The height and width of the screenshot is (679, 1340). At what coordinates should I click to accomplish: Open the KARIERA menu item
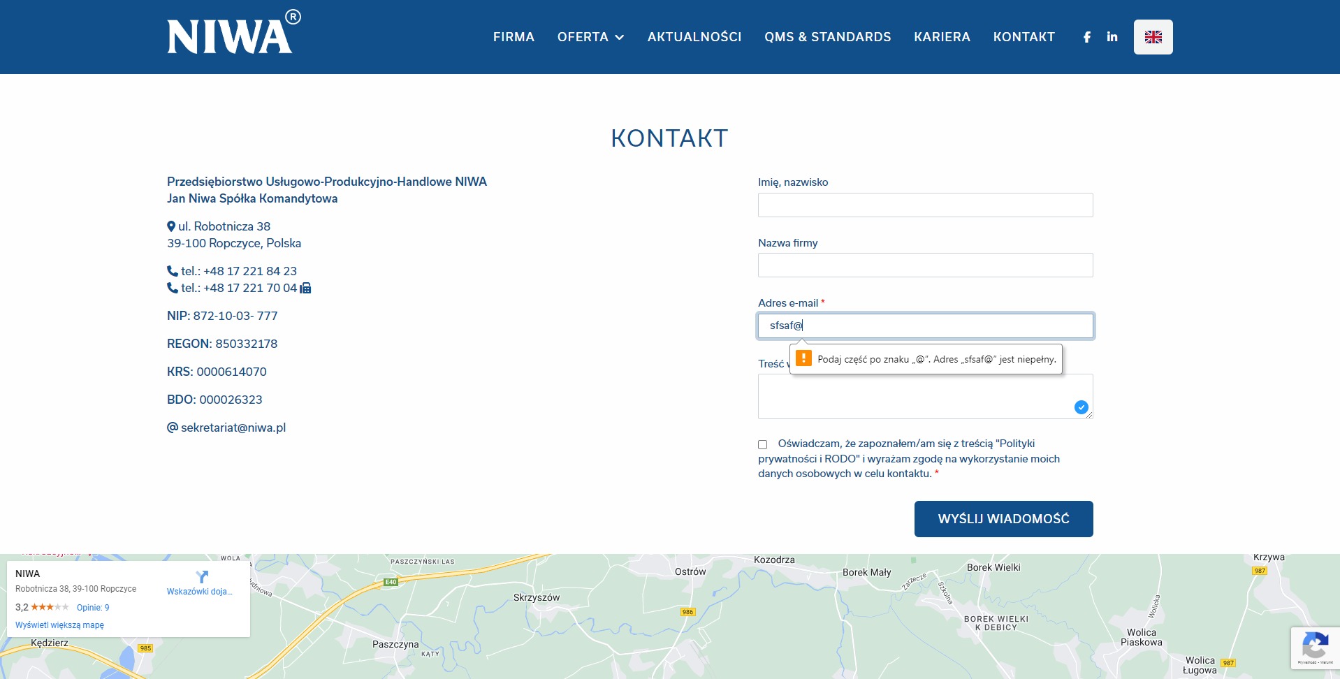tap(942, 37)
